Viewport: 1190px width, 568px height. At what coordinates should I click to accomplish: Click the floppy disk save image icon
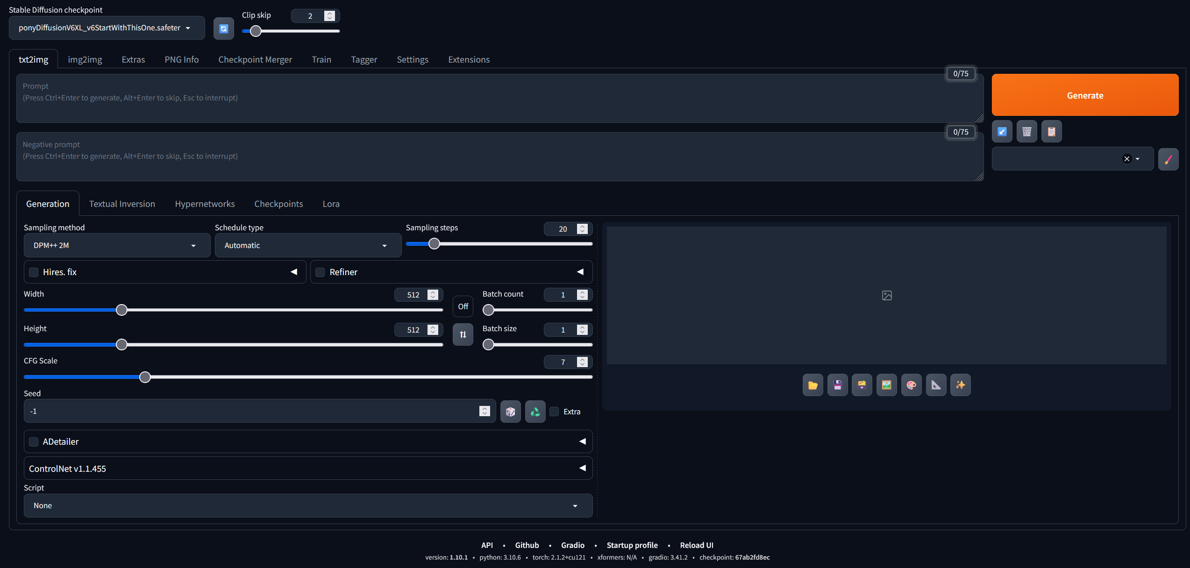(837, 385)
